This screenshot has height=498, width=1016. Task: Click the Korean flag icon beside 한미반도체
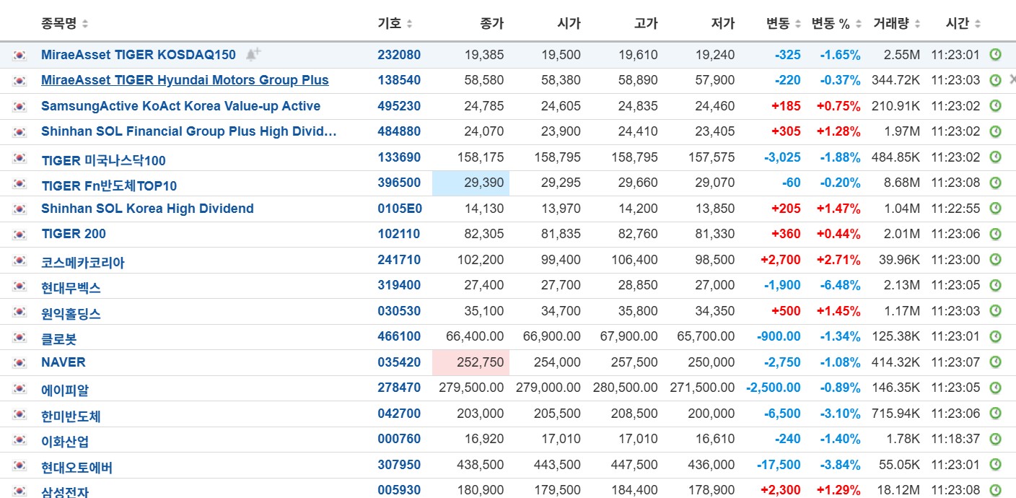pos(19,414)
